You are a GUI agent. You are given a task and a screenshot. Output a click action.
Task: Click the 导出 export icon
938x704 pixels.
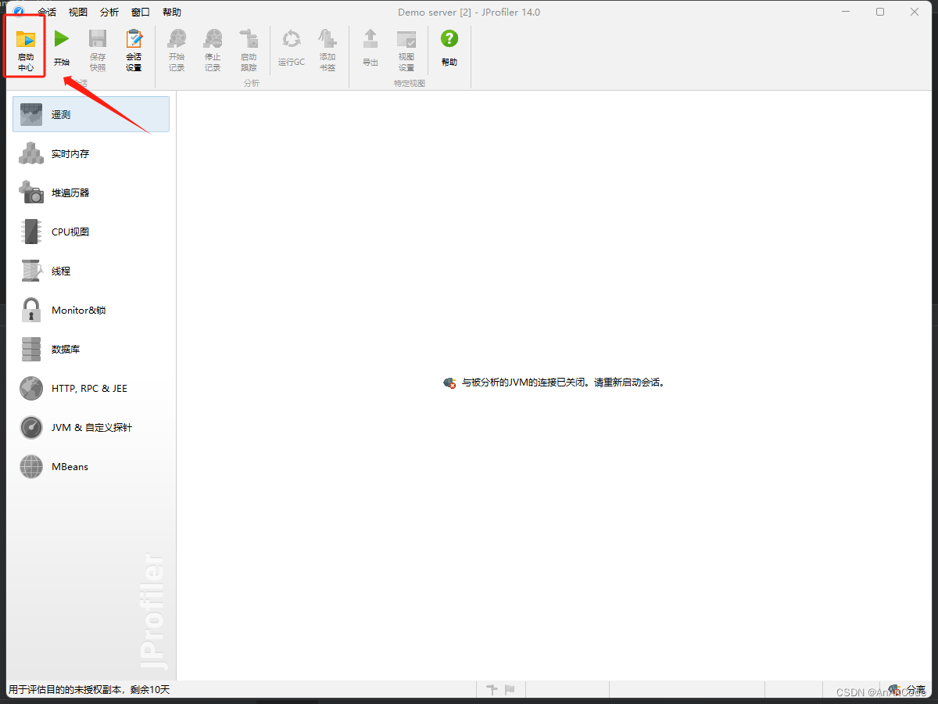point(371,49)
